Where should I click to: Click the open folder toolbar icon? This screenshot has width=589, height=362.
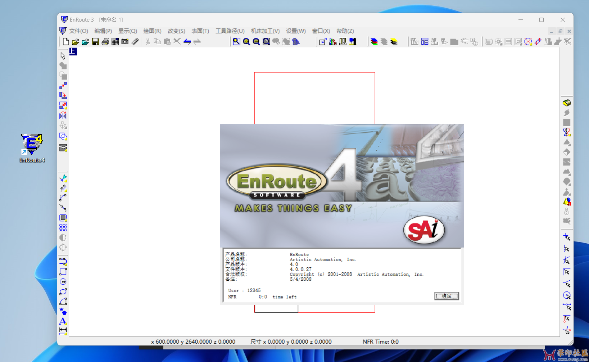tap(76, 41)
